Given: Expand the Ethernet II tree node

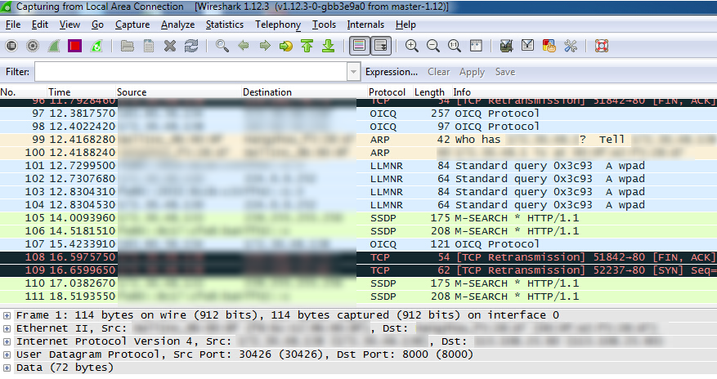Looking at the screenshot, I should pos(7,329).
